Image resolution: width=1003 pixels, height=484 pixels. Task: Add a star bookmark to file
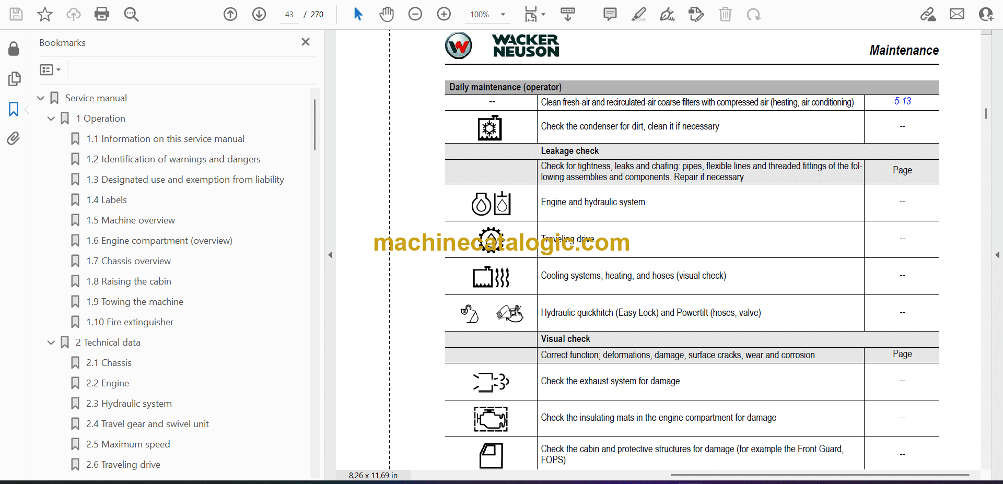pos(45,14)
